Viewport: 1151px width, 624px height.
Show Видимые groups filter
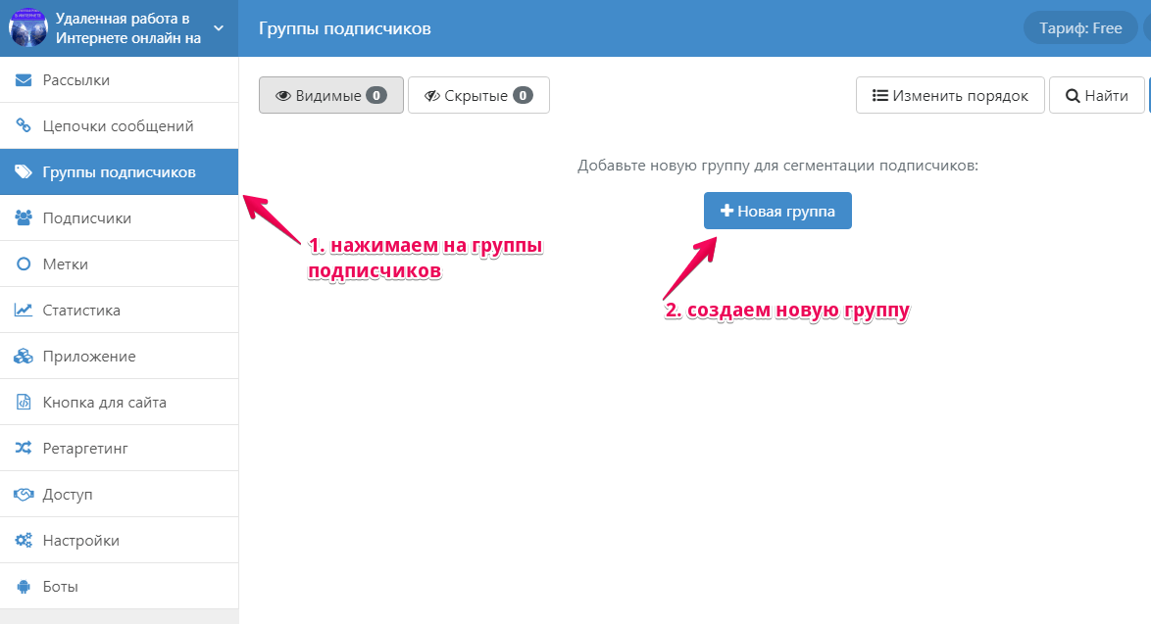pyautogui.click(x=330, y=96)
